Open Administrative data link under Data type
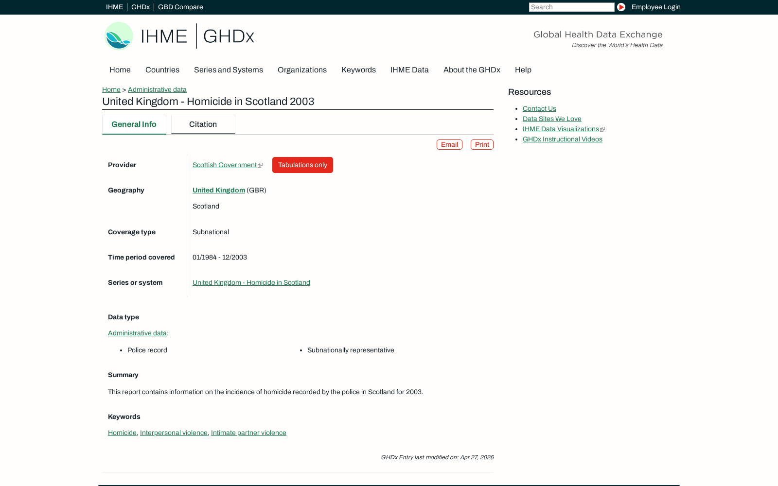Viewport: 778px width, 486px height. 137,333
